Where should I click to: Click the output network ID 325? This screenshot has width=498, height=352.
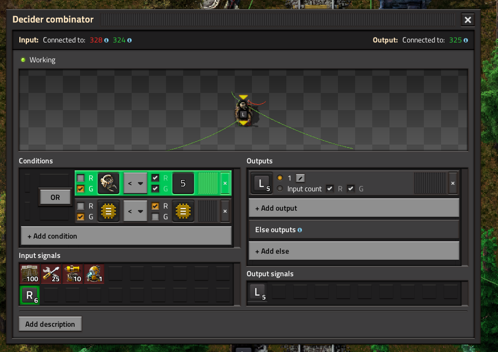[x=455, y=40]
